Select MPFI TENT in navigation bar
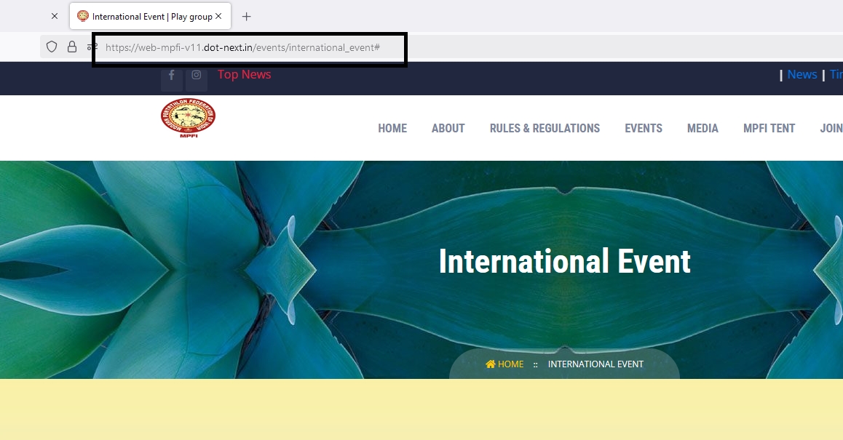 coord(769,128)
